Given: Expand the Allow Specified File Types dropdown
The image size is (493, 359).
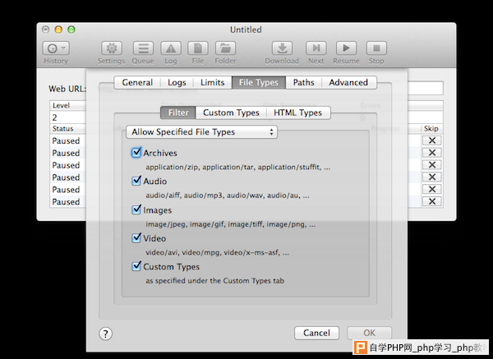Looking at the screenshot, I should tap(201, 132).
